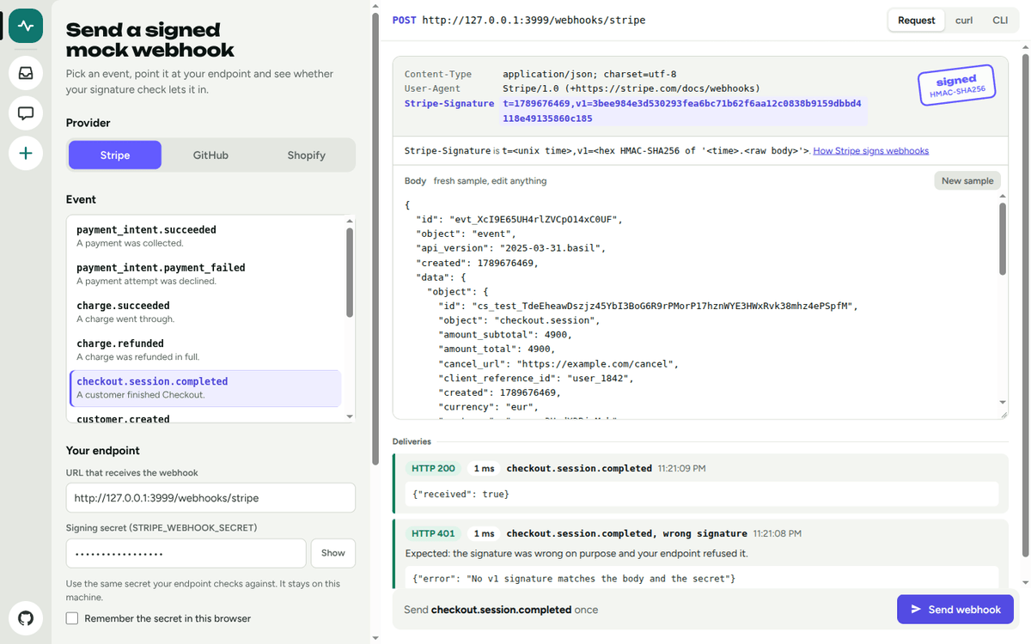
Task: Show the signing secret
Action: pyautogui.click(x=333, y=553)
